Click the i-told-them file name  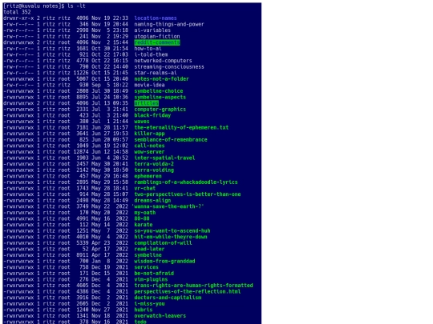point(151,54)
